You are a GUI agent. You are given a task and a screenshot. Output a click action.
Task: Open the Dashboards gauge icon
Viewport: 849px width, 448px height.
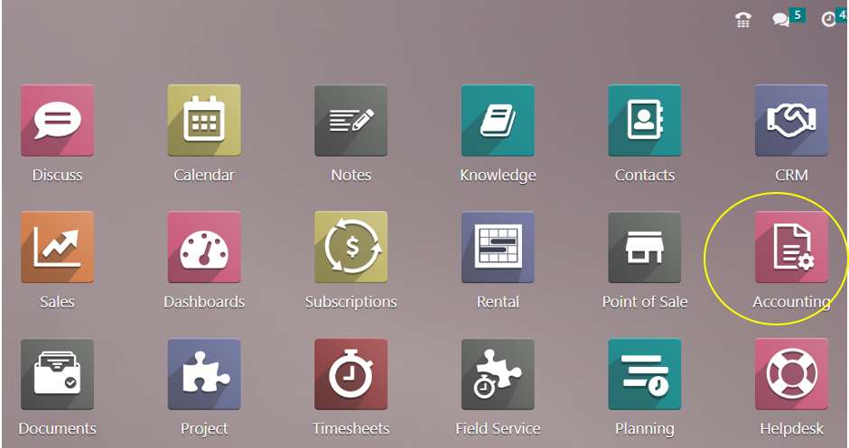(x=204, y=248)
